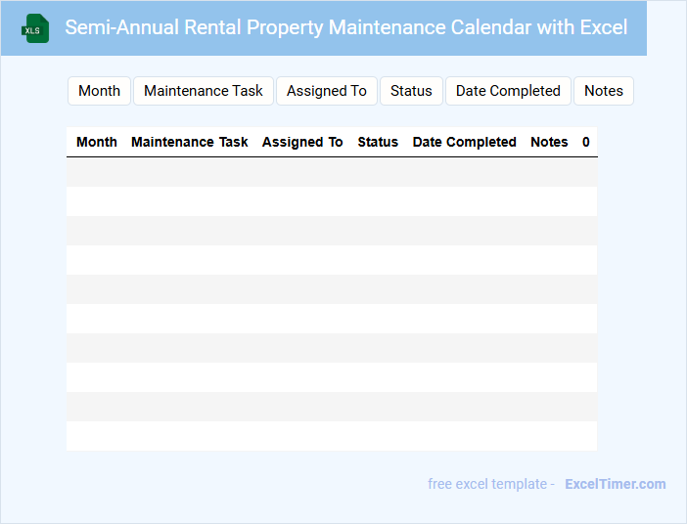Choose the Date Completed tag button
The image size is (687, 524).
click(508, 91)
